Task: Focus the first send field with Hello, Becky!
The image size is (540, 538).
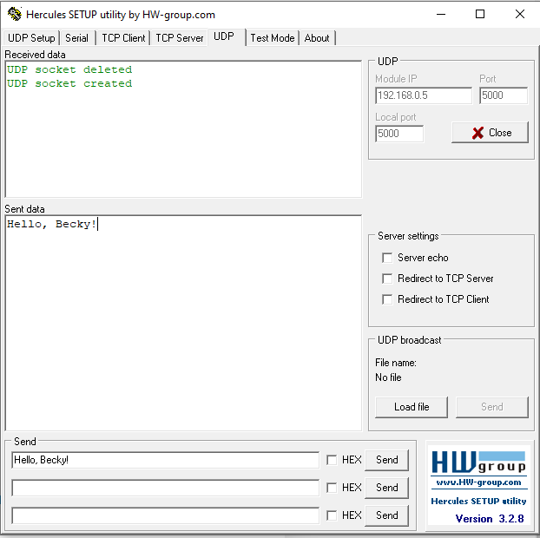Action: 165,460
